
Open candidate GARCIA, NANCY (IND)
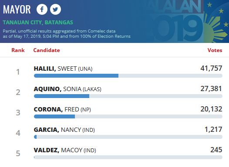(x=64, y=130)
